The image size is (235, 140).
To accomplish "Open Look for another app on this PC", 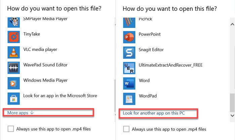I will 154,113.
